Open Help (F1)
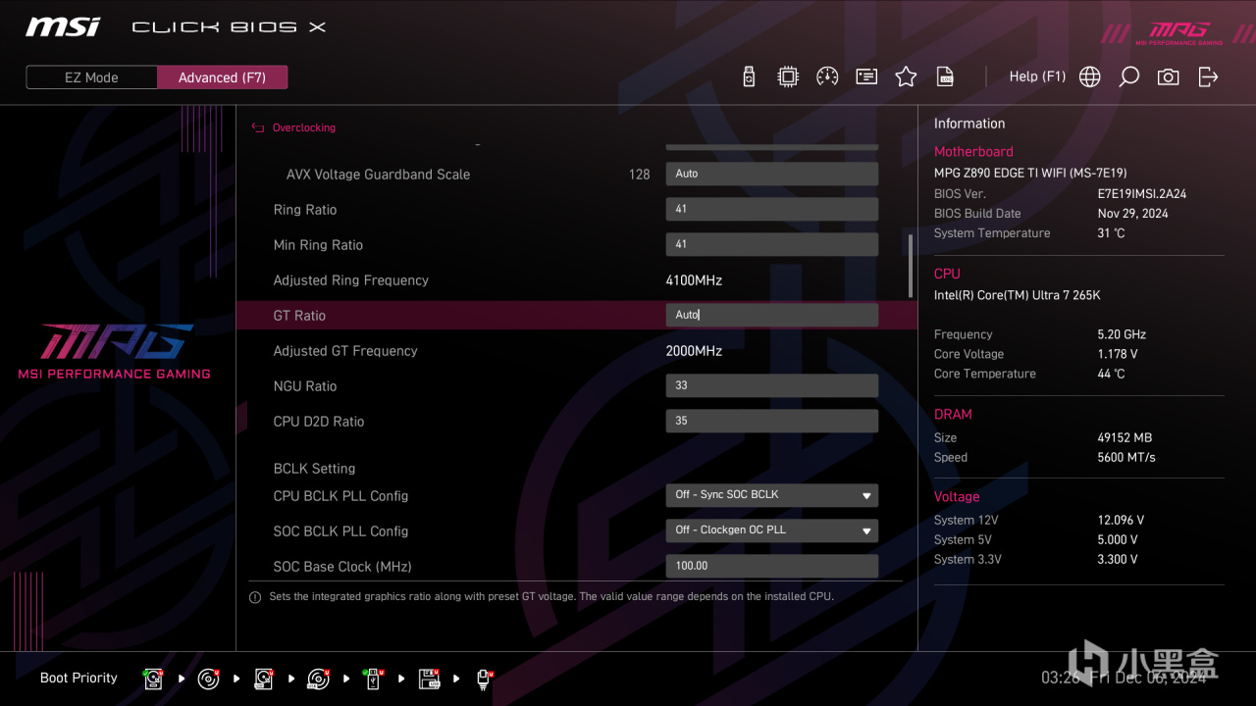 click(x=1037, y=76)
